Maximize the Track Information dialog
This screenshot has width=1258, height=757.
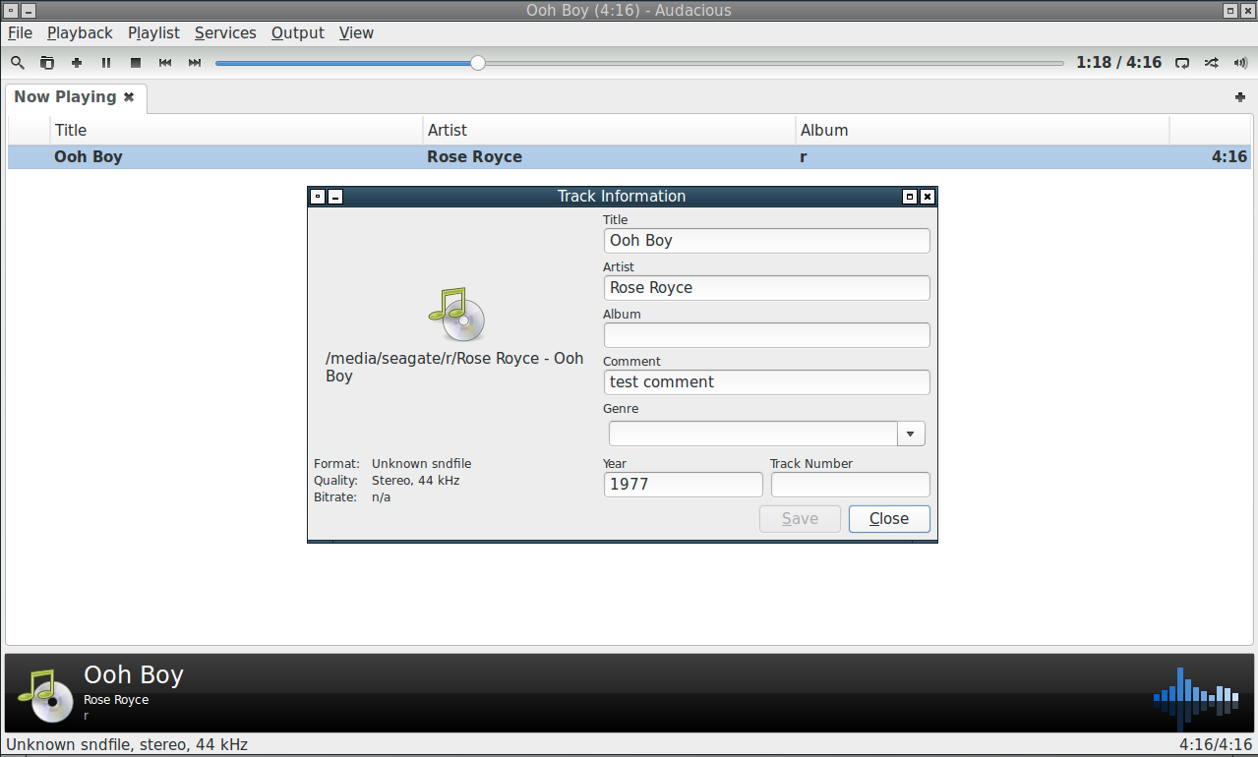pyautogui.click(x=910, y=197)
